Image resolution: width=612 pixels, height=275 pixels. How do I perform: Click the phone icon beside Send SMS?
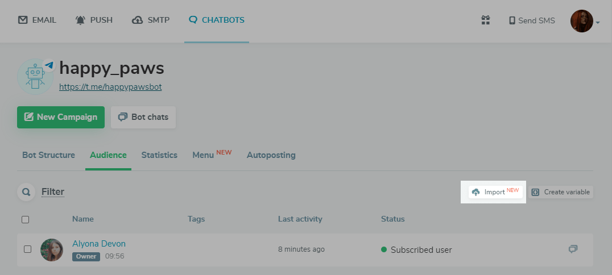(512, 20)
